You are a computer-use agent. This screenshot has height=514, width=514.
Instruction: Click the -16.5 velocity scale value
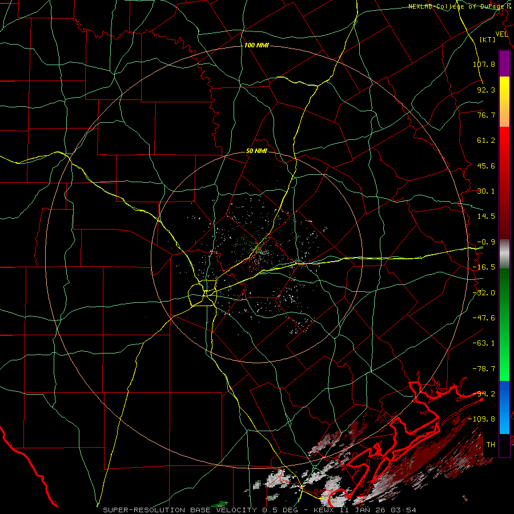pos(484,267)
